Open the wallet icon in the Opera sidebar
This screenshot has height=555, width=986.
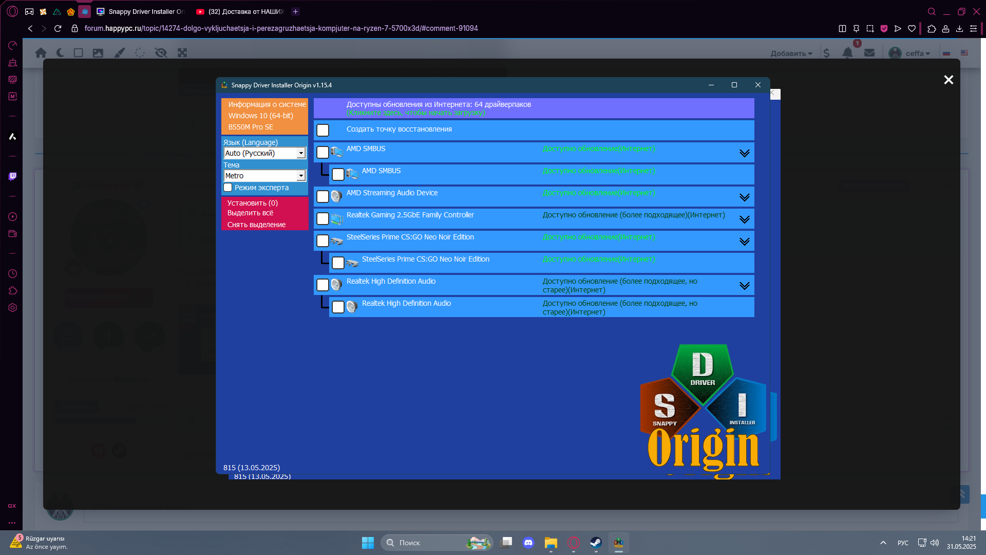[x=12, y=234]
